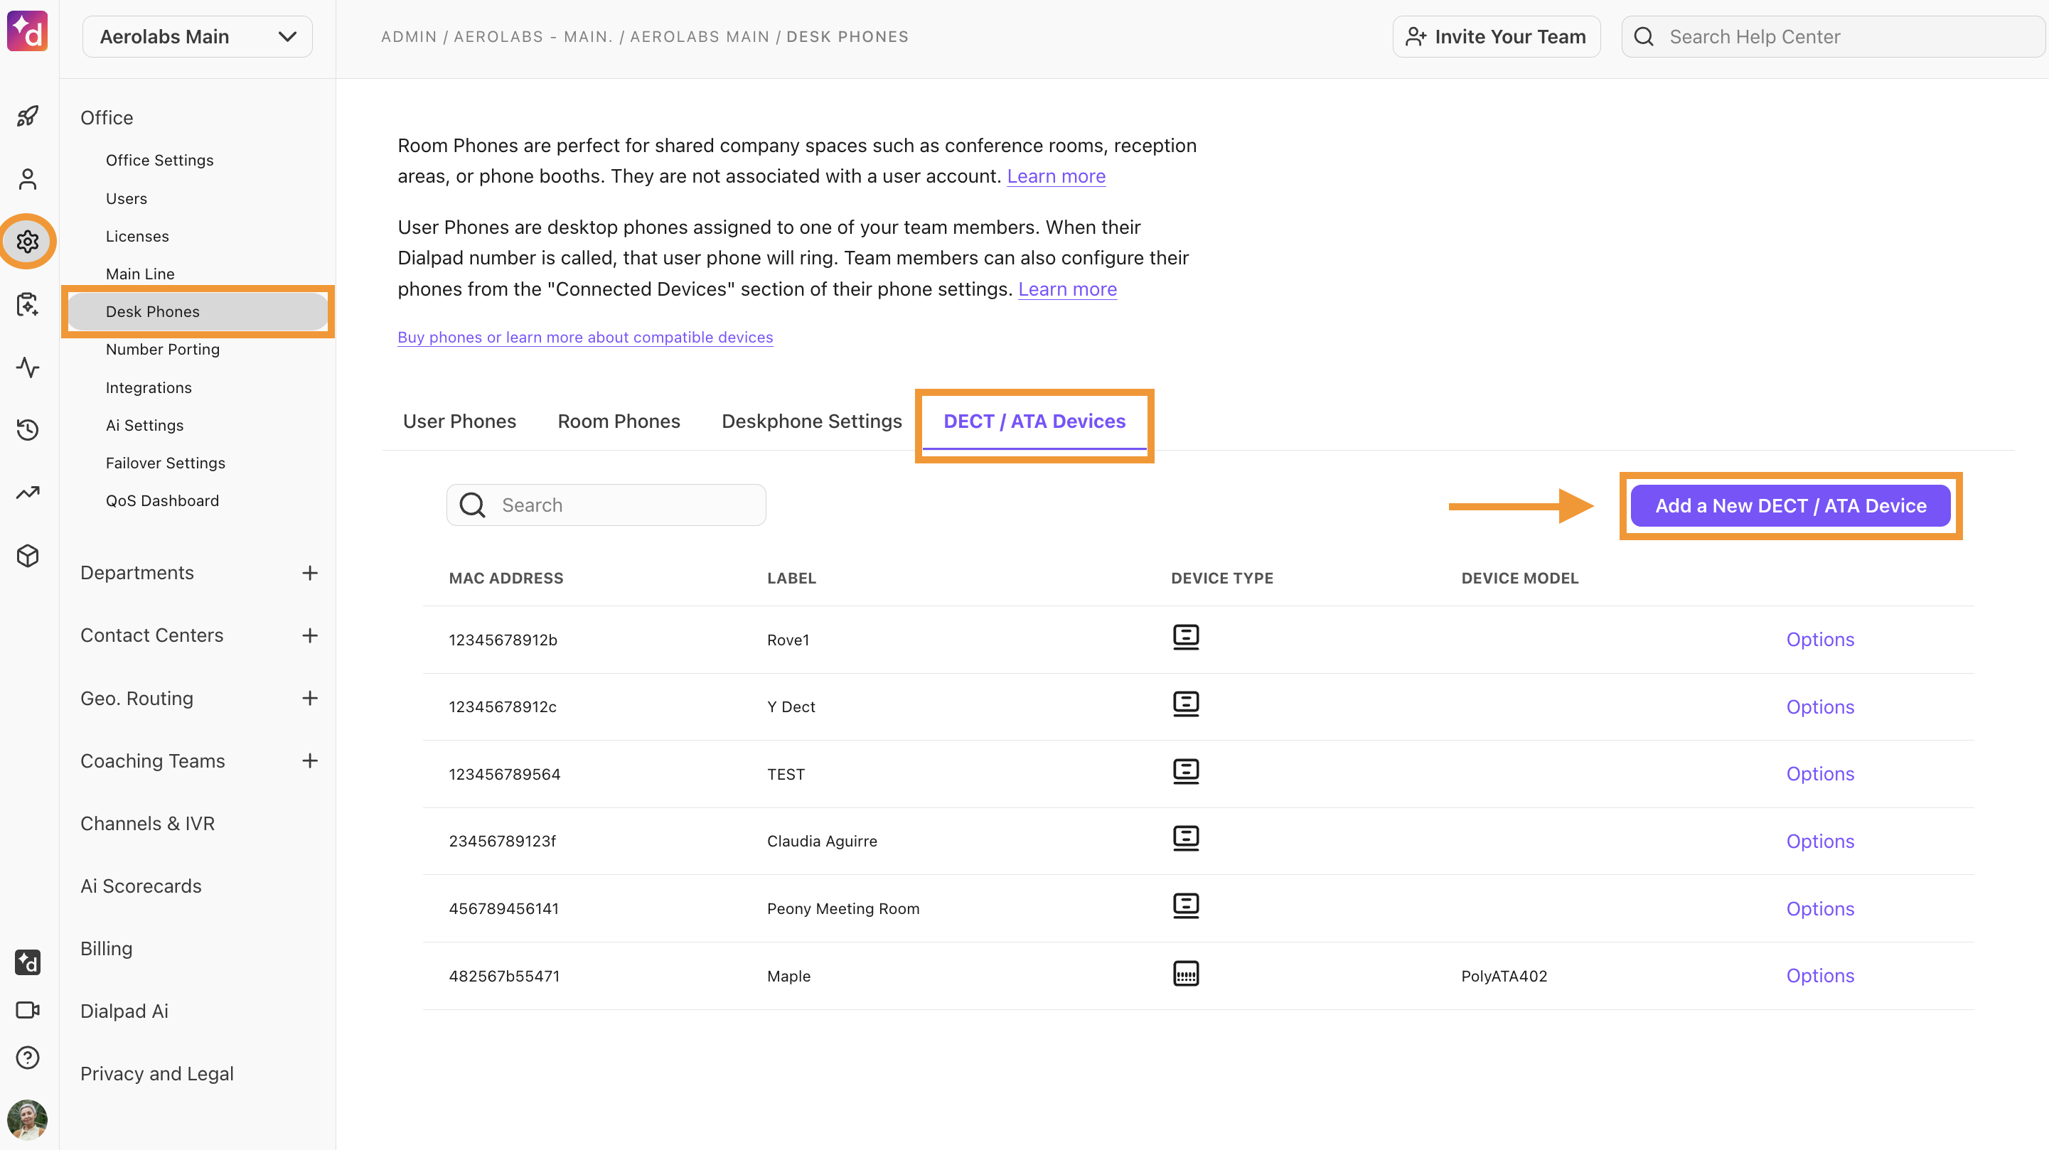Open Number Porting in the sidebar

pyautogui.click(x=163, y=349)
